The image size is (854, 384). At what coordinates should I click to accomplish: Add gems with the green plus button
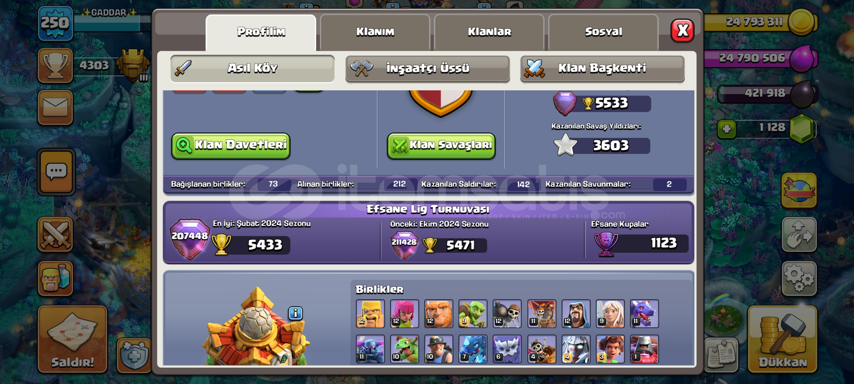pos(727,129)
